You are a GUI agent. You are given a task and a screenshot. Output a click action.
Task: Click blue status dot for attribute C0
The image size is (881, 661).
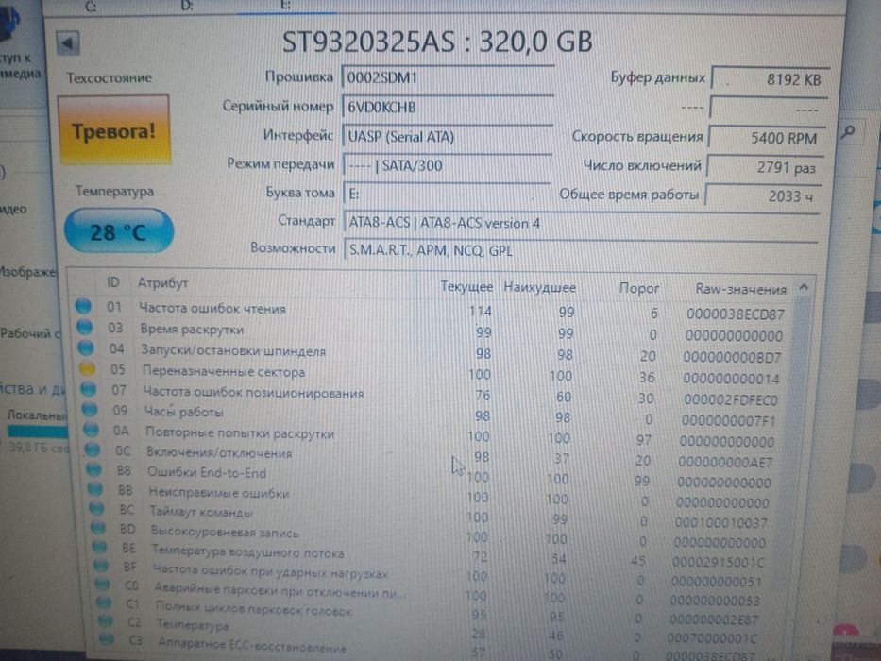102,584
